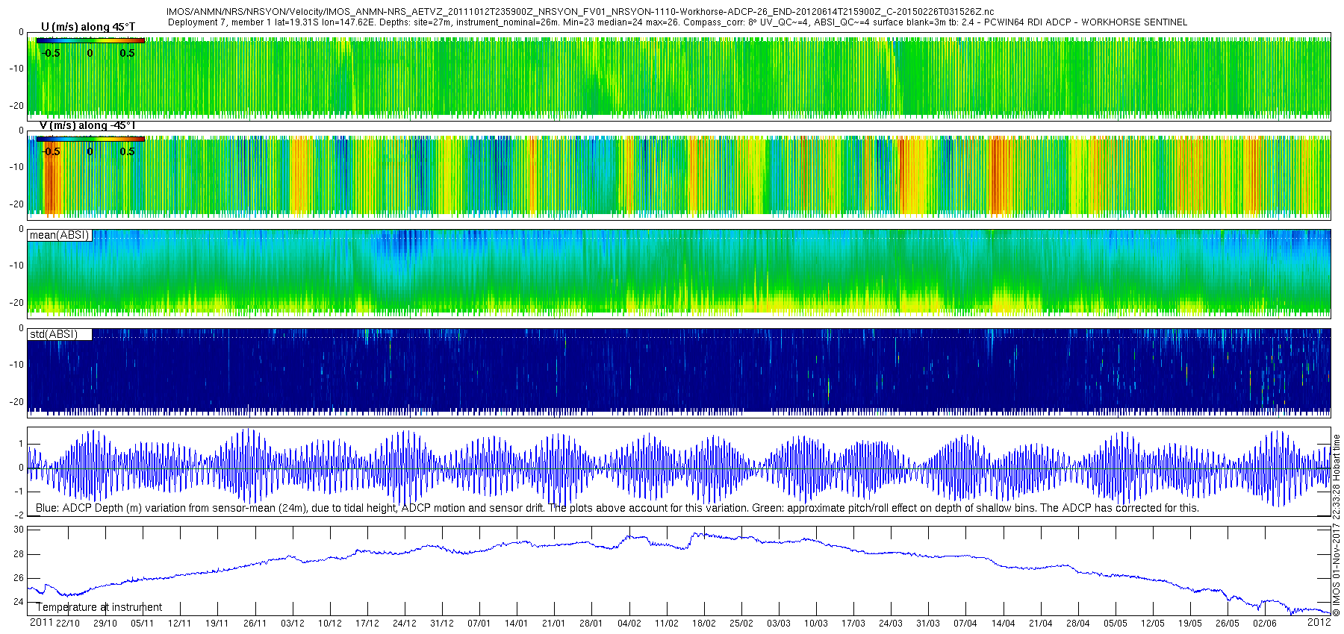This screenshot has width=1344, height=634.
Task: Click the '-0.5' label on the V colorbar
Action: tap(51, 151)
